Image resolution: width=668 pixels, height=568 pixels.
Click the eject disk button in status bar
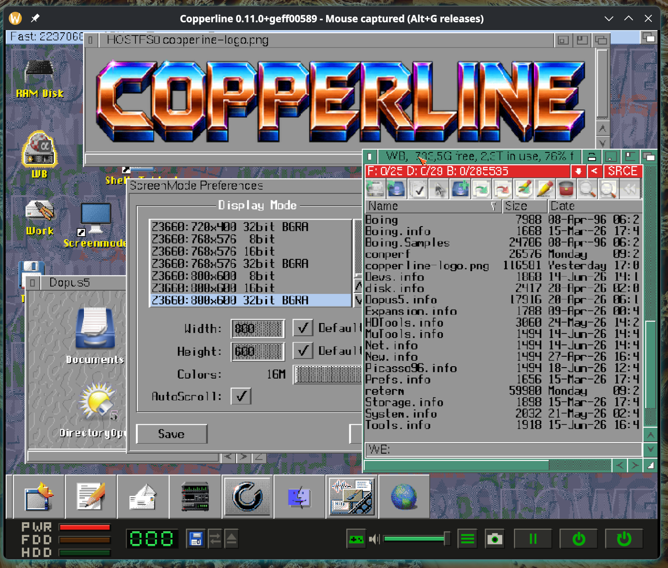(x=231, y=539)
